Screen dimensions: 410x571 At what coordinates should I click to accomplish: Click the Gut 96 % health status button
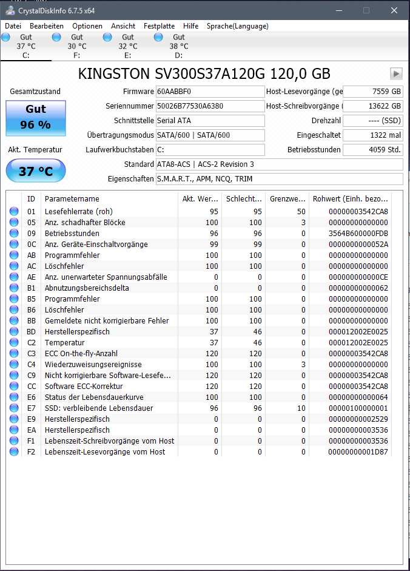(x=36, y=118)
